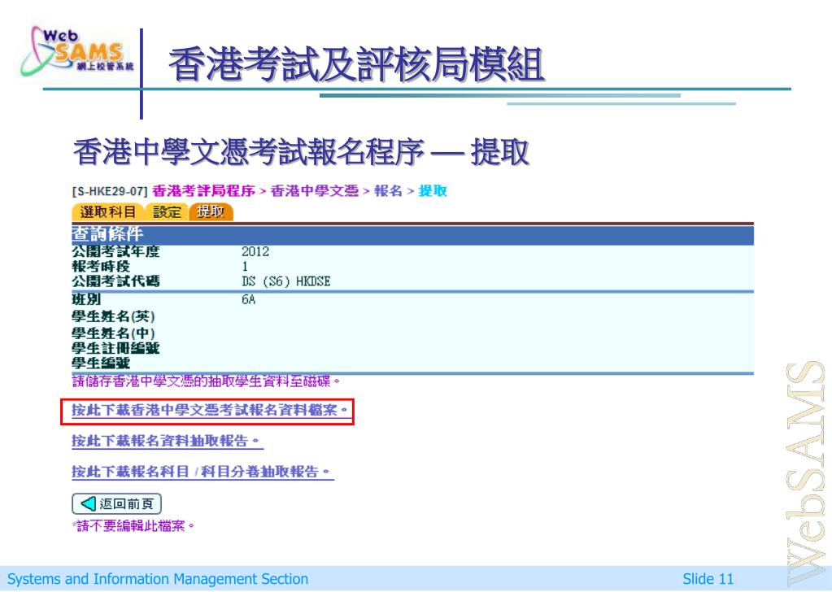
Task: Click the 報考時段 label
Action: point(101,266)
